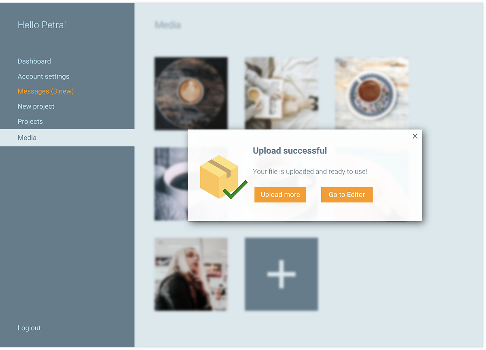This screenshot has height=350, width=486.
Task: Click the Hello Petra! greeting
Action: (x=42, y=25)
